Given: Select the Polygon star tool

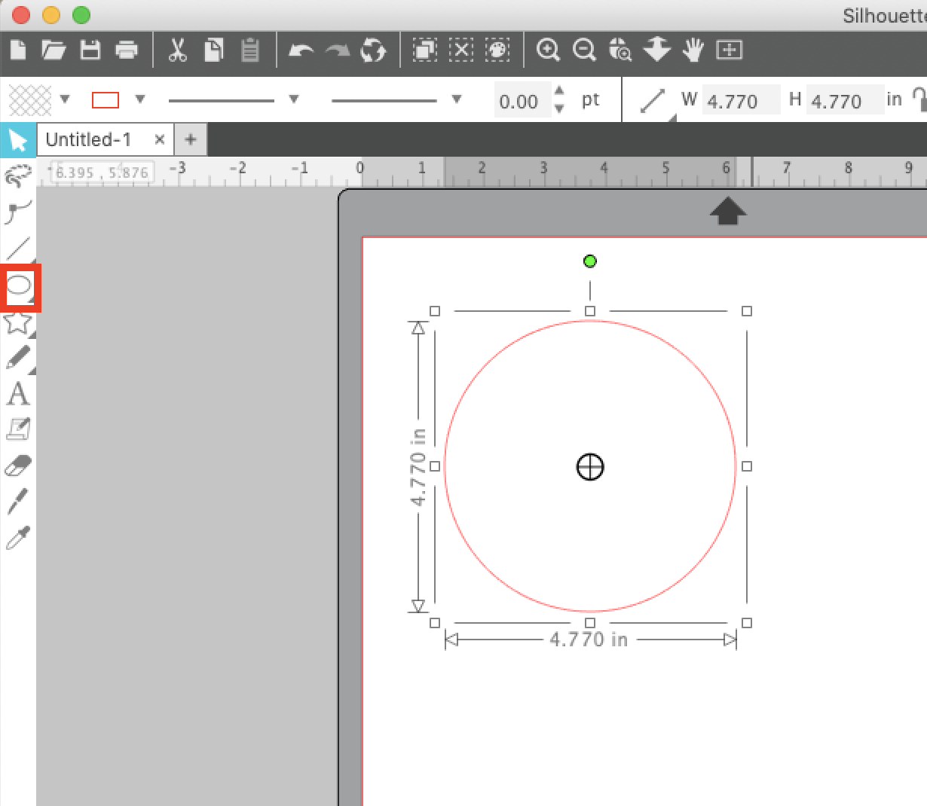Looking at the screenshot, I should (x=19, y=323).
